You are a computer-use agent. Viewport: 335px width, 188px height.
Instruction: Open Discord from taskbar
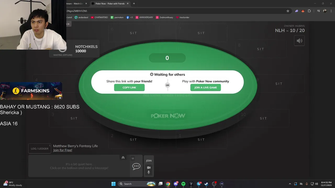[176, 184]
